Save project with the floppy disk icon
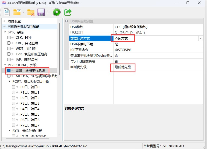Viewport: 207px width, 149px height. point(41,12)
